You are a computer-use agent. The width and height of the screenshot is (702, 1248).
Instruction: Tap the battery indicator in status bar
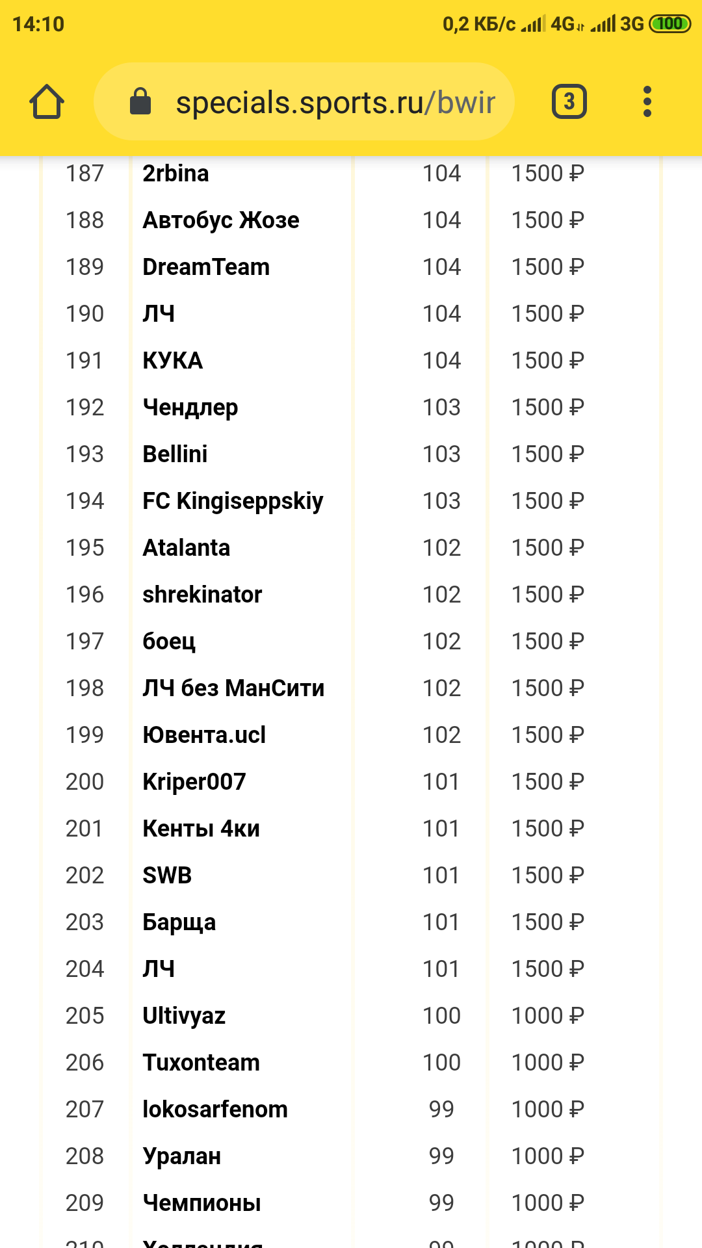point(669,24)
